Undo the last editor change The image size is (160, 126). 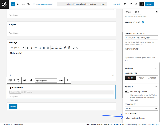[x=18, y=4]
